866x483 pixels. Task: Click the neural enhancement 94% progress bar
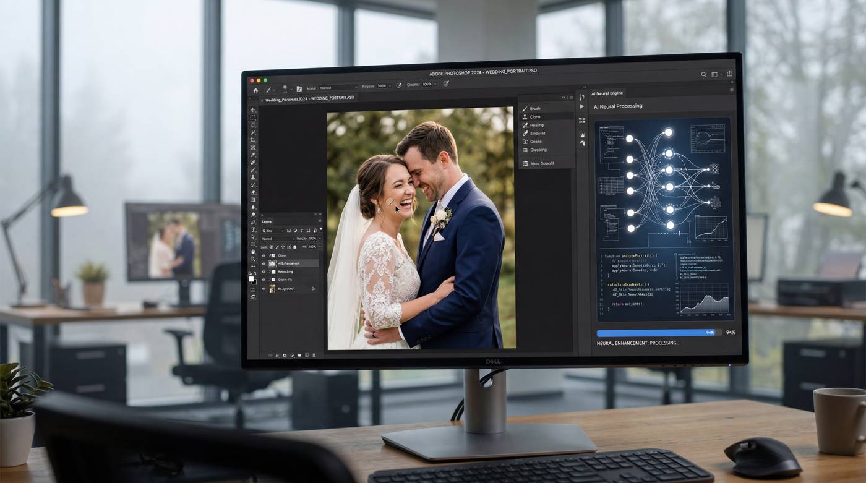[659, 332]
